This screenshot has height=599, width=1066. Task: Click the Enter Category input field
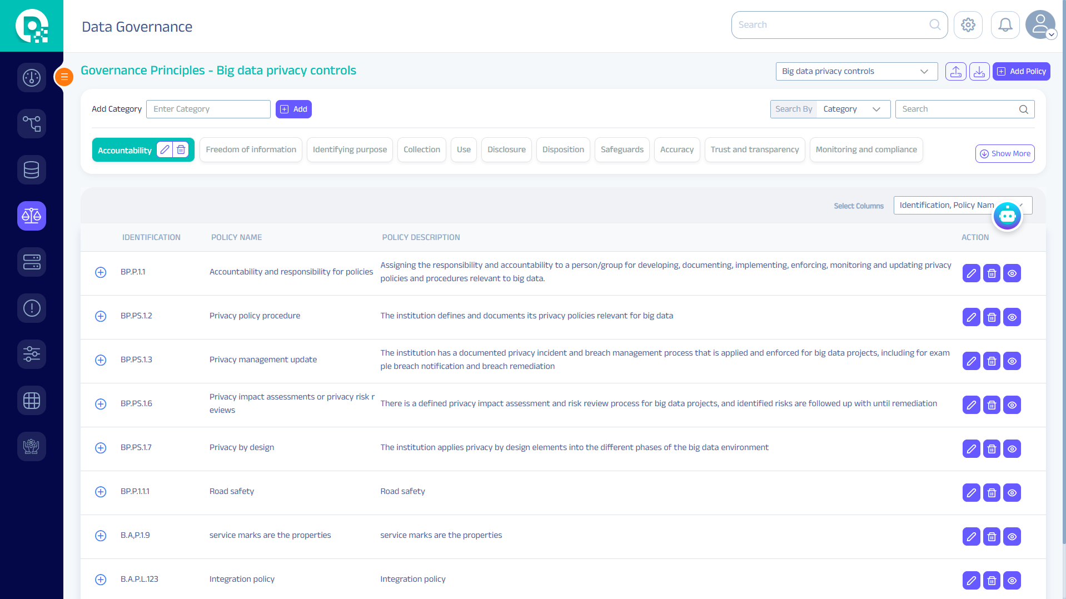(x=208, y=109)
